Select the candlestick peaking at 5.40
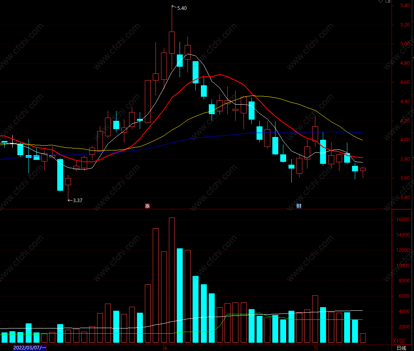 (x=172, y=42)
